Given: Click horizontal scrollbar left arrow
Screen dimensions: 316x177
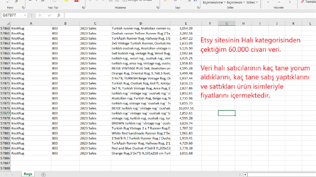Looking at the screenshot, I should tap(245, 175).
